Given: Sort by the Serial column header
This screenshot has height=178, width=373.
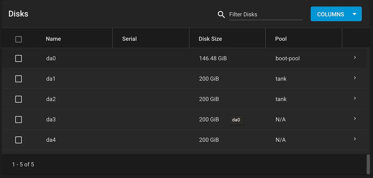Looking at the screenshot, I should click(129, 39).
